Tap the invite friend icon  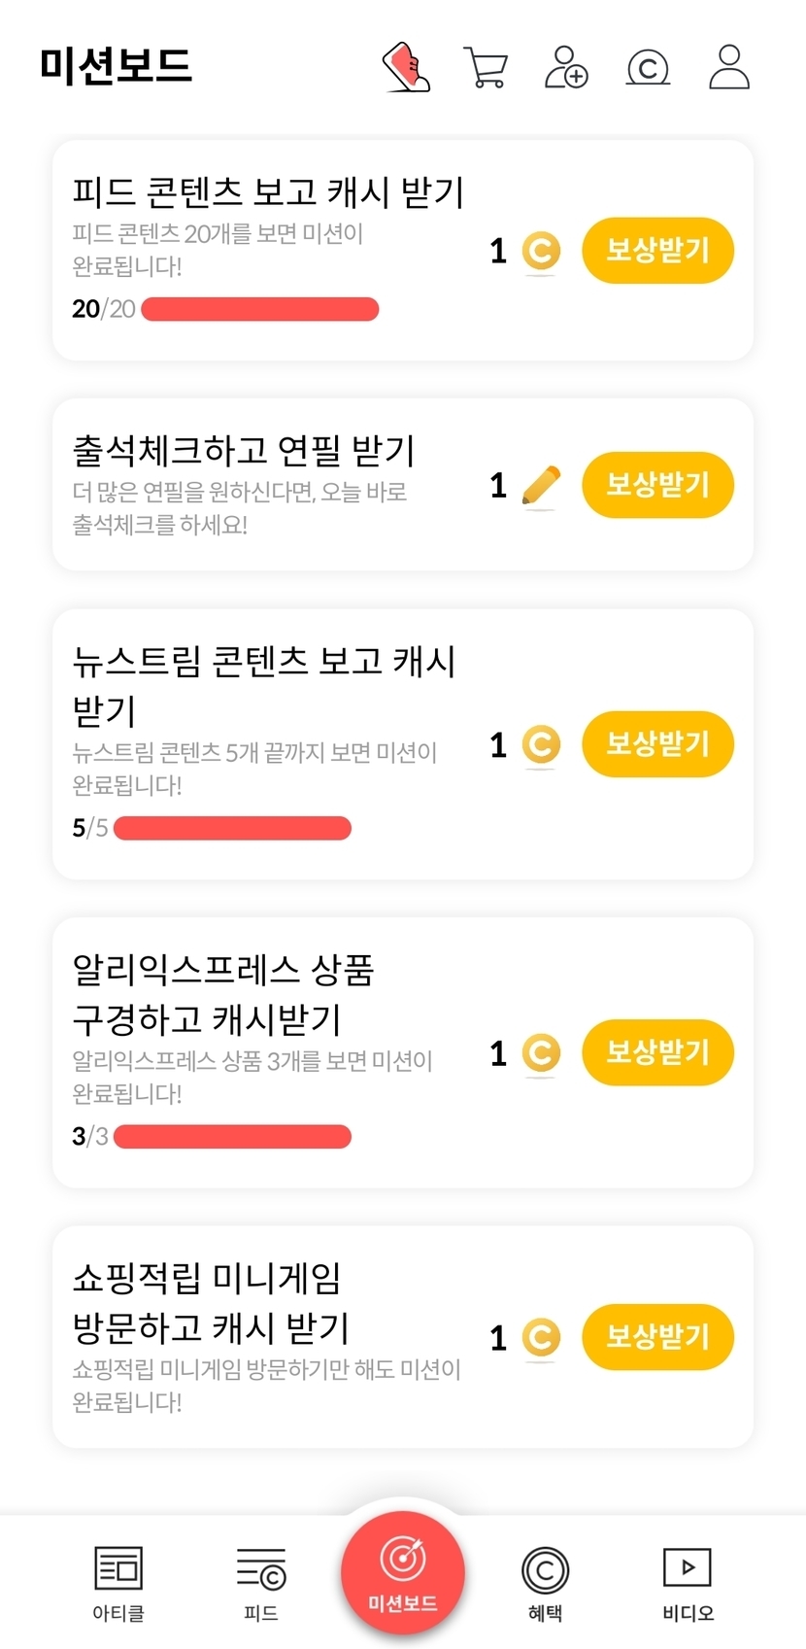[566, 67]
